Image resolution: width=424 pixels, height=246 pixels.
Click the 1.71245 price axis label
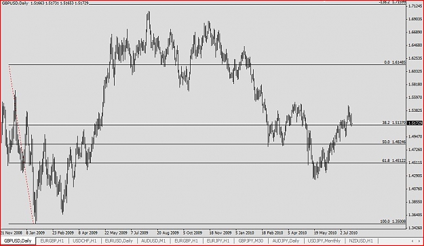tap(415, 6)
